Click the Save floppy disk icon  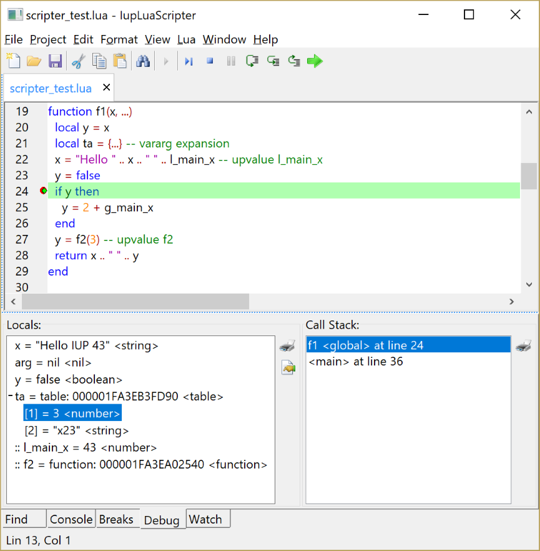pyautogui.click(x=55, y=61)
